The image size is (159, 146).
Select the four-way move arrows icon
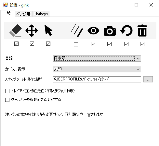32,30
